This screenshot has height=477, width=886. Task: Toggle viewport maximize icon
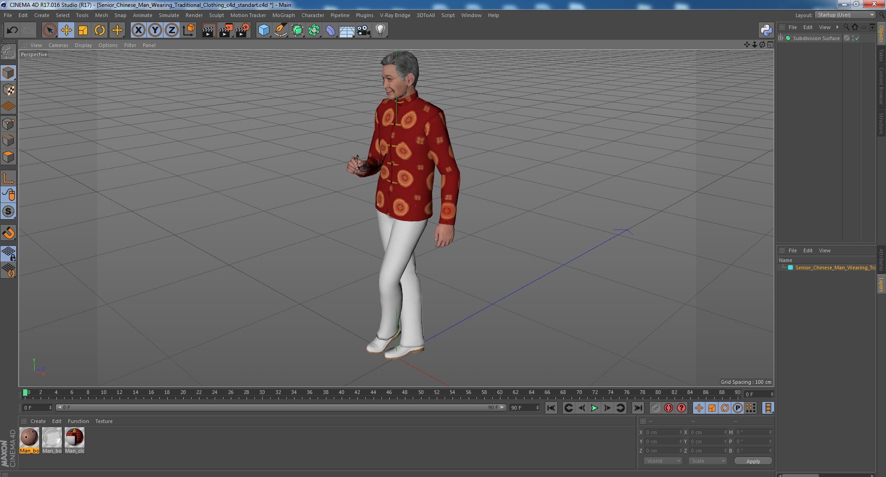(x=770, y=45)
